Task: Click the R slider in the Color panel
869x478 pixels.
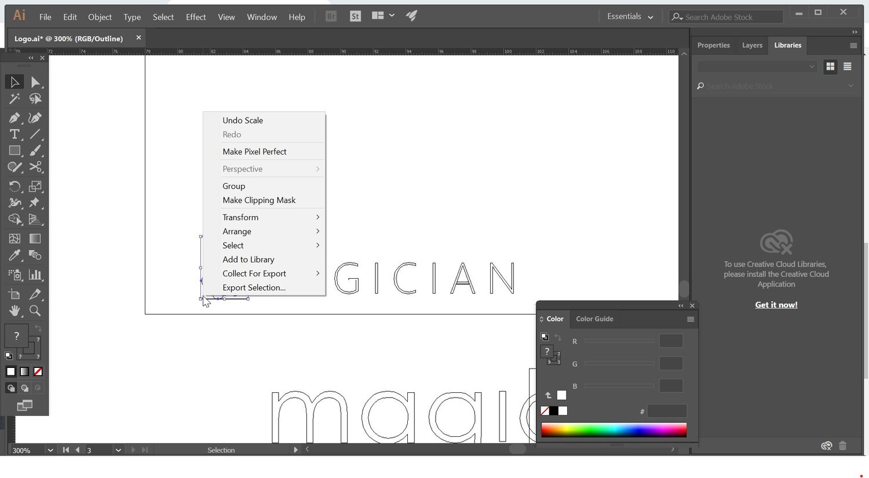Action: pyautogui.click(x=619, y=341)
